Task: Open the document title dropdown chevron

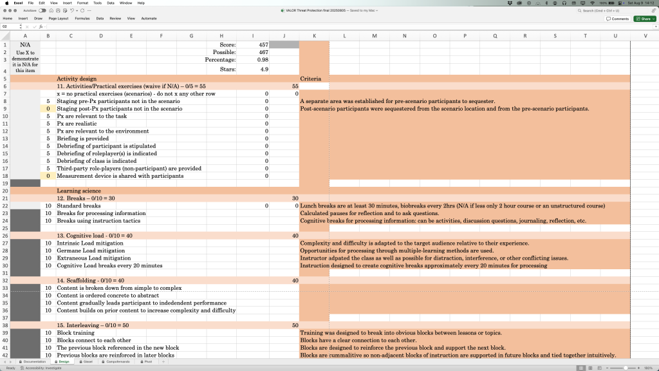Action: pos(377,10)
